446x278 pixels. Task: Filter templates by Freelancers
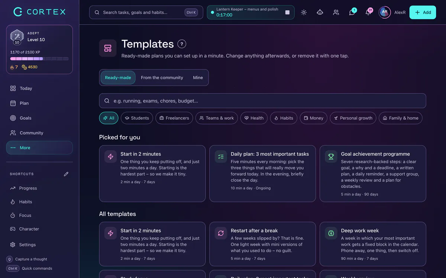174,118
